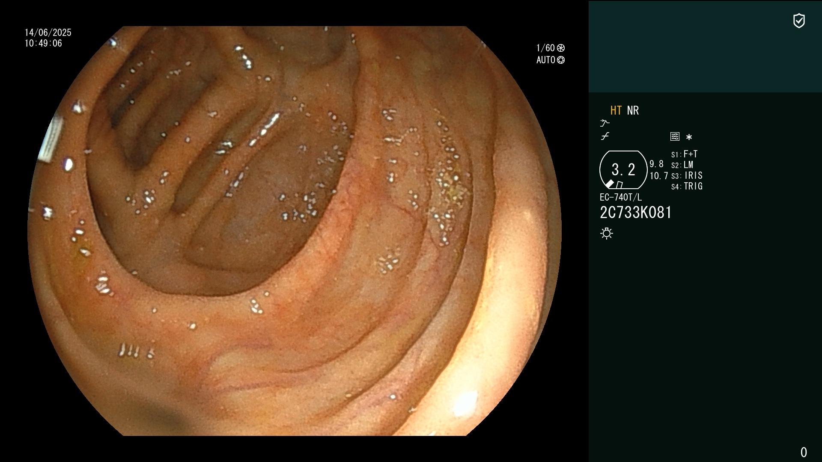Click the iris aperture icon beside AUTO

561,60
